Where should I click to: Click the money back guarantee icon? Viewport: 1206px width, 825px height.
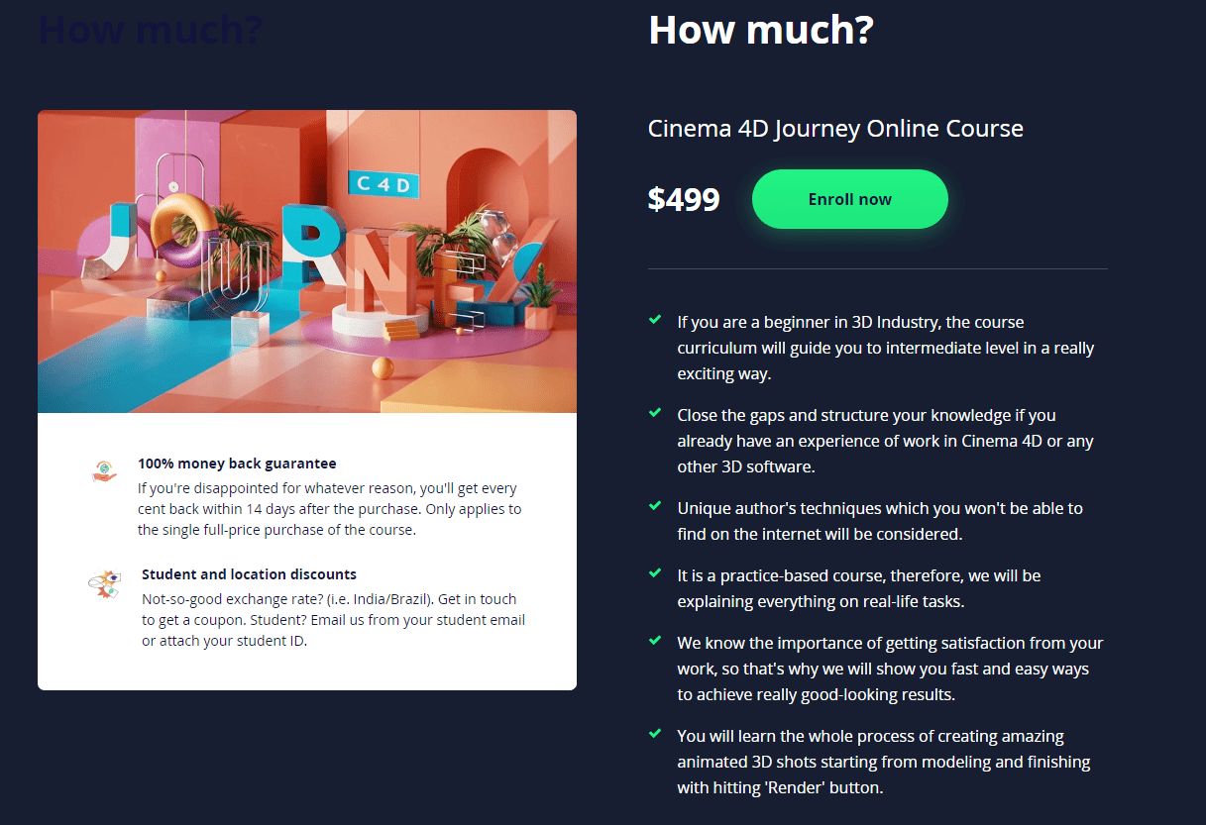point(103,471)
